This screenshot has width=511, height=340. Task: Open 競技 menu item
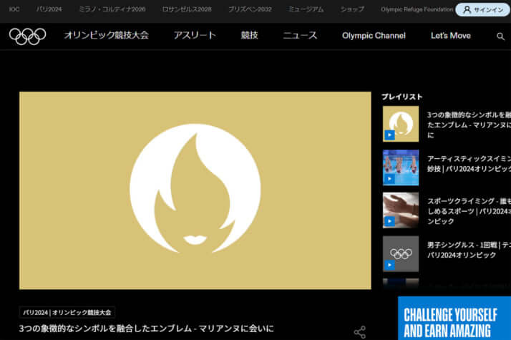point(249,35)
